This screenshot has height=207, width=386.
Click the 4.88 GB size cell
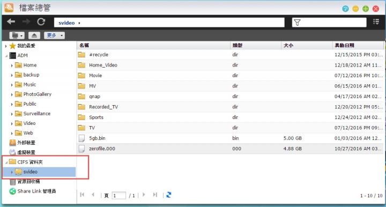pos(293,149)
